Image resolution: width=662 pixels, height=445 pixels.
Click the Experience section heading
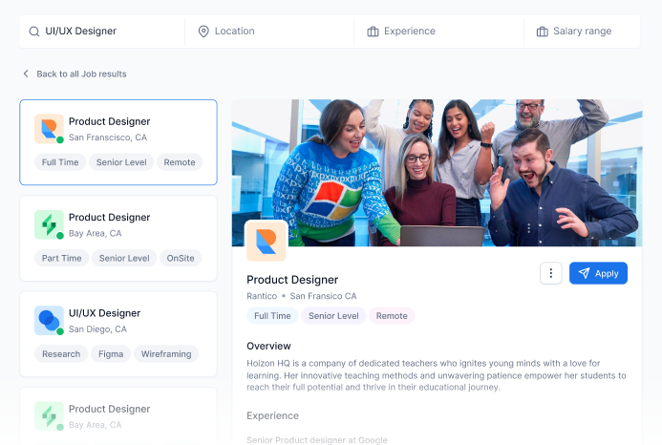272,415
